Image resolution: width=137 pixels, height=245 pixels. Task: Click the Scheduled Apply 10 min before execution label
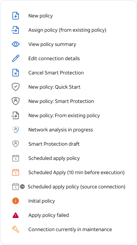pos(76,172)
